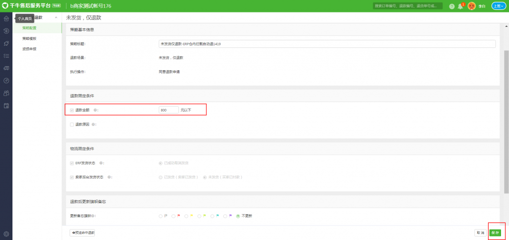Select the 不更新 radio option
This screenshot has height=240, width=509.
(238, 216)
